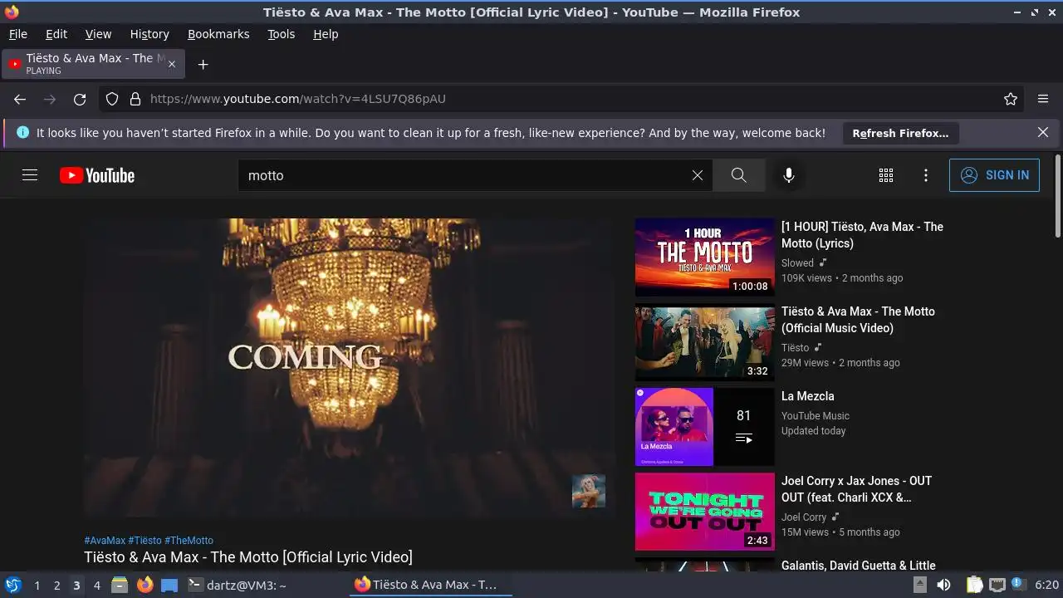Viewport: 1063px width, 598px height.
Task: Open the desktop start menu icon
Action: coord(12,585)
